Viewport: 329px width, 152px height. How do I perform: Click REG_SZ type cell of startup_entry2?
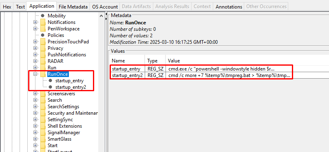pos(155,75)
